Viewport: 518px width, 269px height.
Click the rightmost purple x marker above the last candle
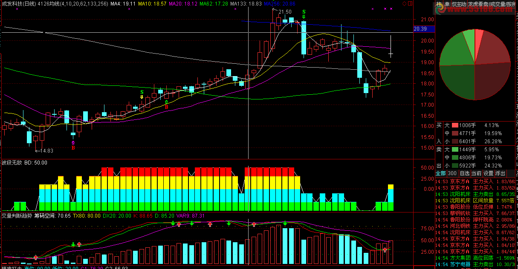(x=391, y=8)
